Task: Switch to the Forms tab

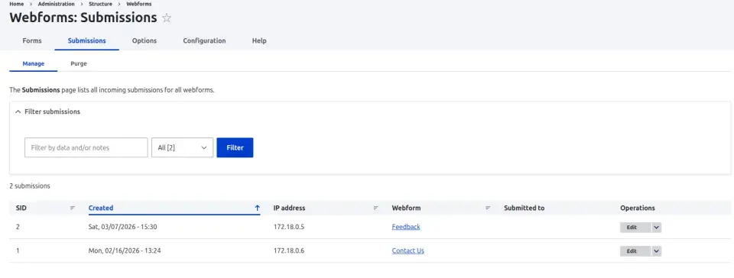Action: [32, 40]
